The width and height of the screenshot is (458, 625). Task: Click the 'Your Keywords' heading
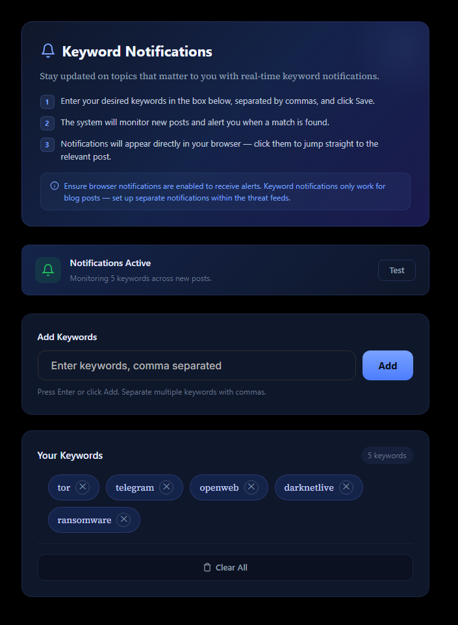70,456
